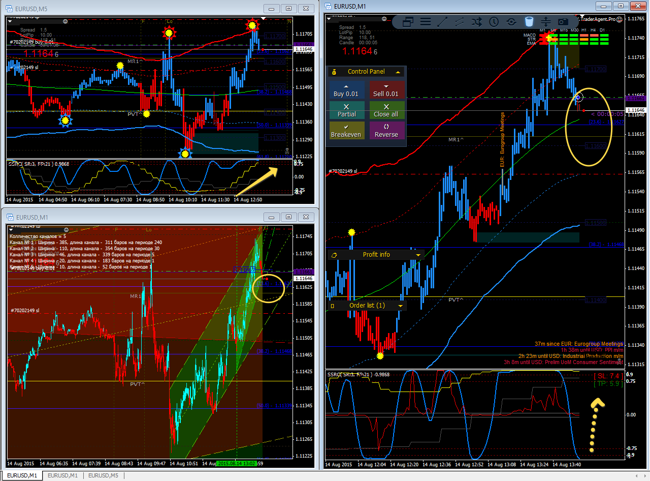Switch to the EURUSD,M5 bottom tab
The height and width of the screenshot is (481, 650).
coord(103,475)
